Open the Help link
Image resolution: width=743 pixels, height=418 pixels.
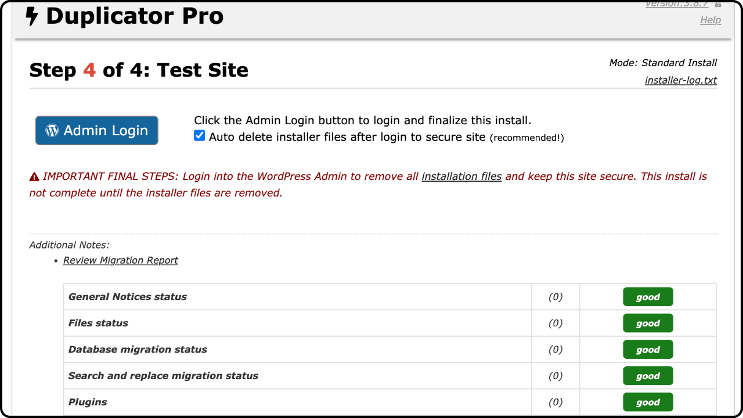click(x=710, y=20)
